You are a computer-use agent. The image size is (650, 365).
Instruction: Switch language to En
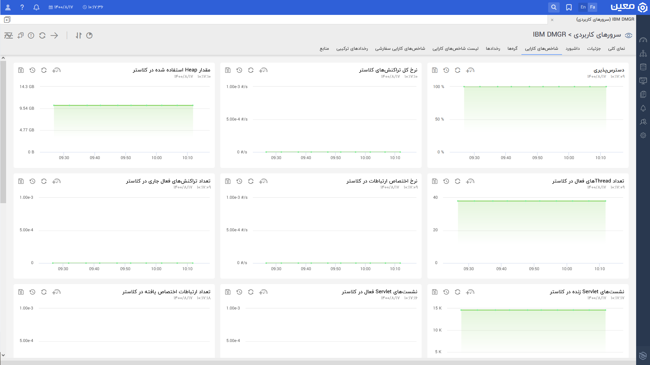pyautogui.click(x=583, y=7)
